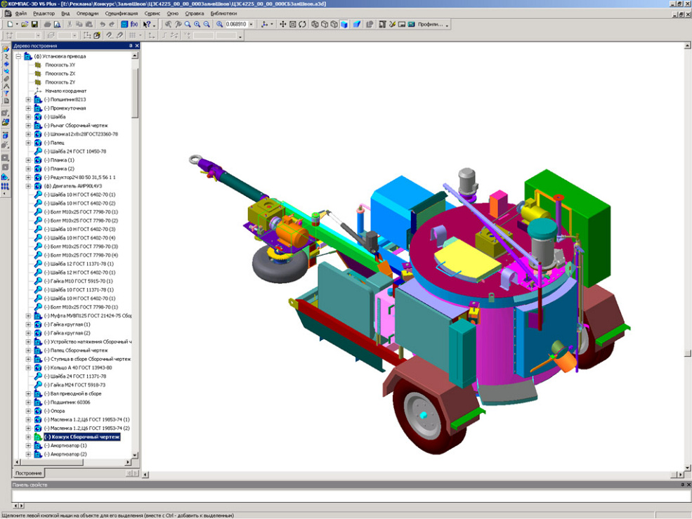Image resolution: width=692 pixels, height=519 pixels.
Task: Open the Операции menu
Action: point(88,13)
